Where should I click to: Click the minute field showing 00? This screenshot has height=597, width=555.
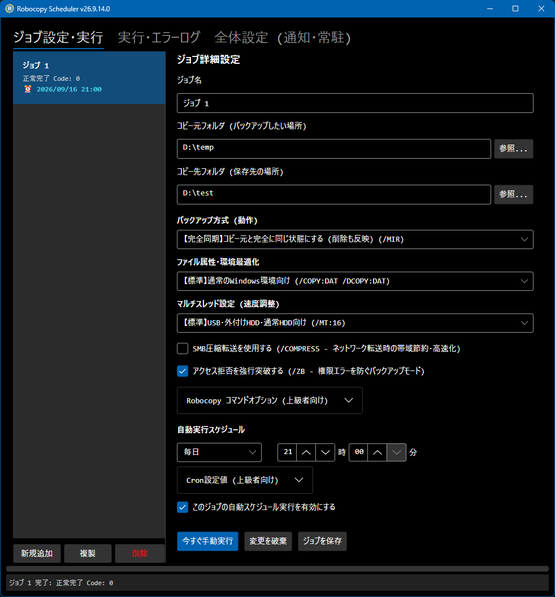coord(358,452)
